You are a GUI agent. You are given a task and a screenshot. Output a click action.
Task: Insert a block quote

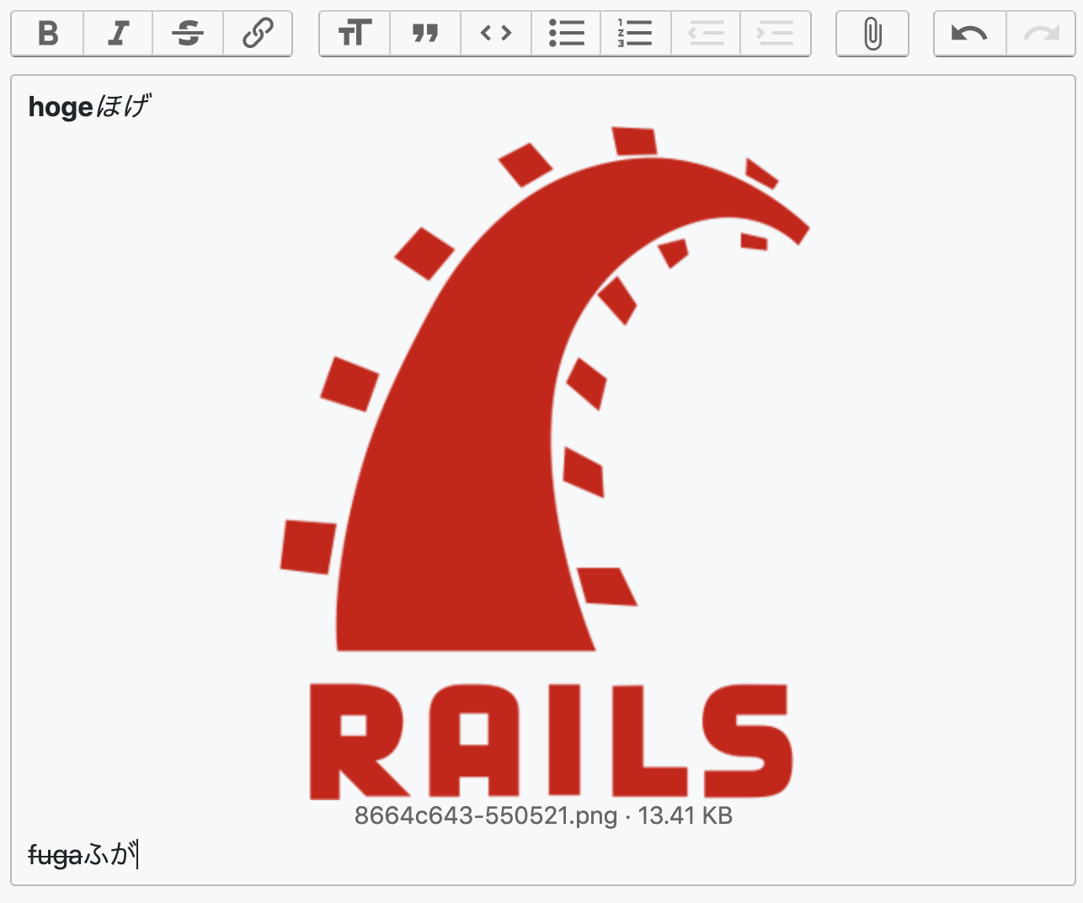(425, 34)
